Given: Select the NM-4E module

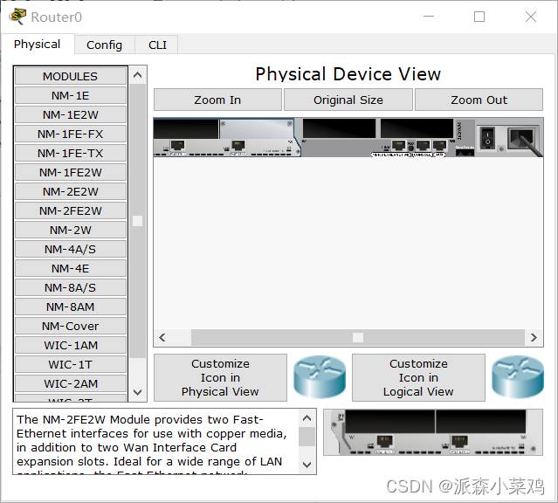Looking at the screenshot, I should click(71, 268).
